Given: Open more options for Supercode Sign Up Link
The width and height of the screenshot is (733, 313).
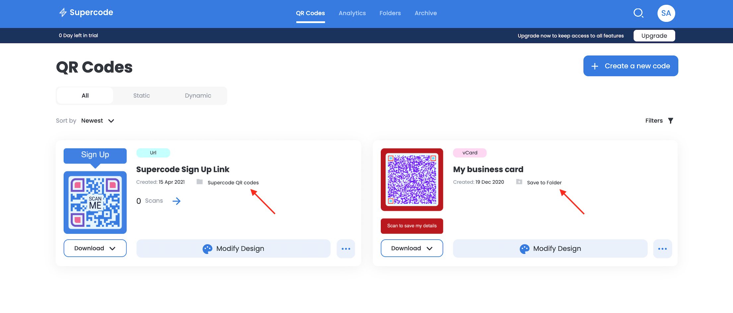Looking at the screenshot, I should tap(346, 248).
